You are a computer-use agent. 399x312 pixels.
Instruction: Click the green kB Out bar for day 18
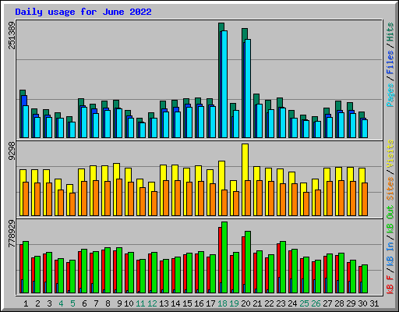pyautogui.click(x=224, y=257)
